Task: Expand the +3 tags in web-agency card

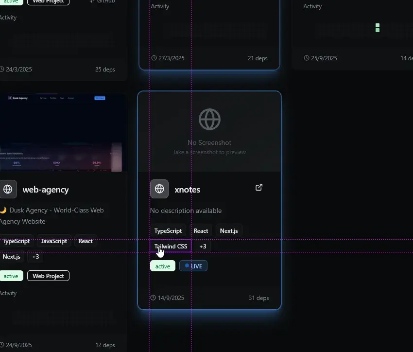Action: (x=35, y=256)
